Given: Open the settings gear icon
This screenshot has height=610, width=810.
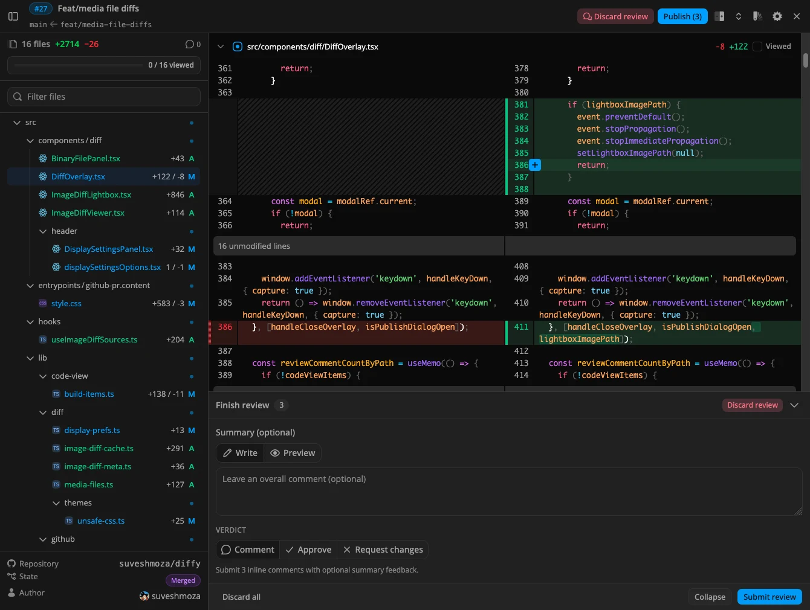Looking at the screenshot, I should click(777, 16).
